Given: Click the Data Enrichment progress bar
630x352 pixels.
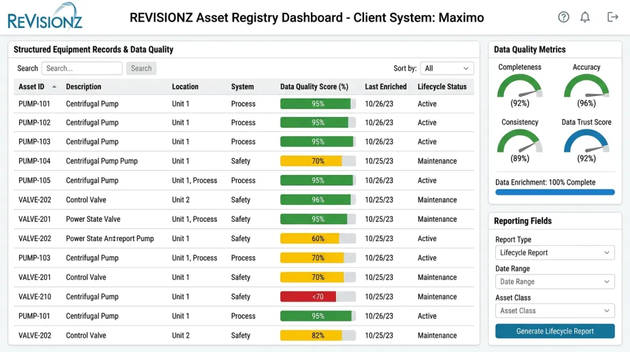Looking at the screenshot, I should click(555, 192).
